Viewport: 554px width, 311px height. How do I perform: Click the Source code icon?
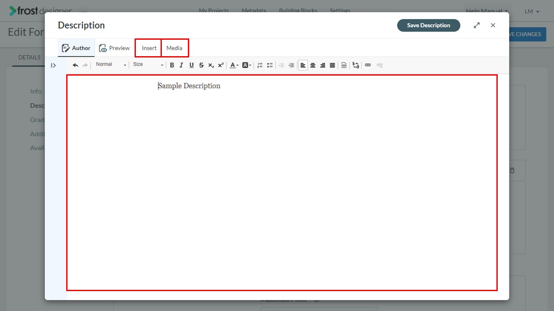point(344,65)
